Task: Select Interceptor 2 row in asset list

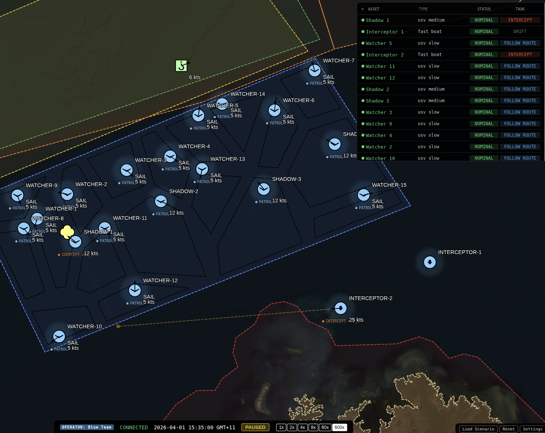Action: click(451, 55)
